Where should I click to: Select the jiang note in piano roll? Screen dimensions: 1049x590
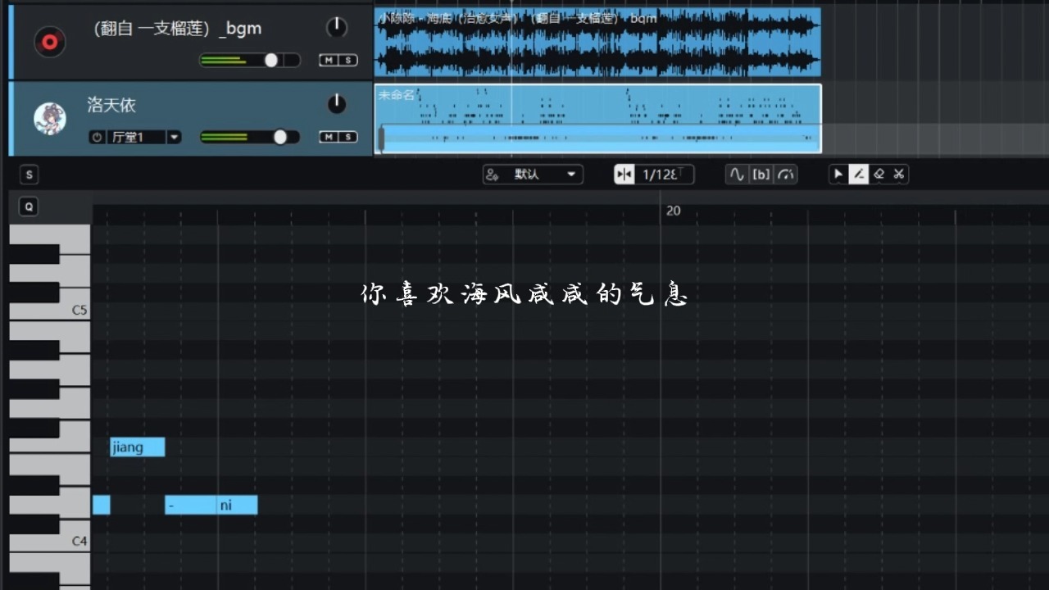pyautogui.click(x=138, y=447)
